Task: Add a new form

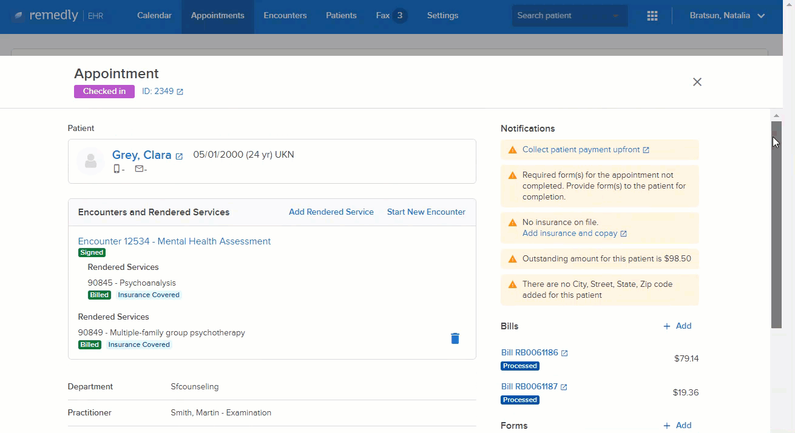Action: tap(677, 426)
